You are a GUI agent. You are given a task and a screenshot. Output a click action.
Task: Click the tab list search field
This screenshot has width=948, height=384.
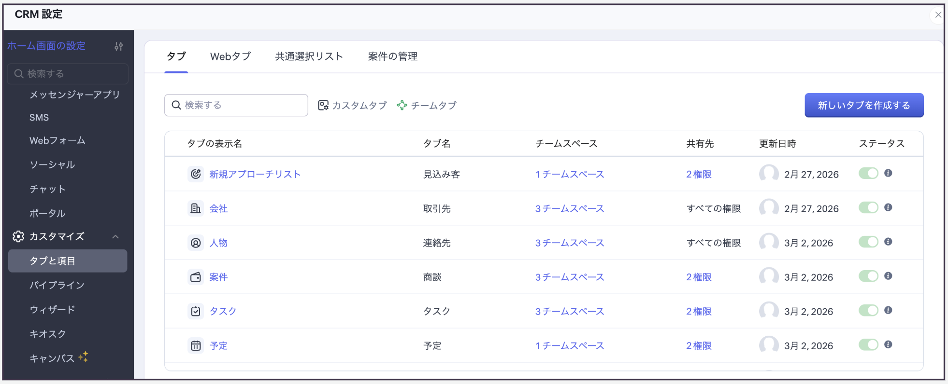[237, 105]
